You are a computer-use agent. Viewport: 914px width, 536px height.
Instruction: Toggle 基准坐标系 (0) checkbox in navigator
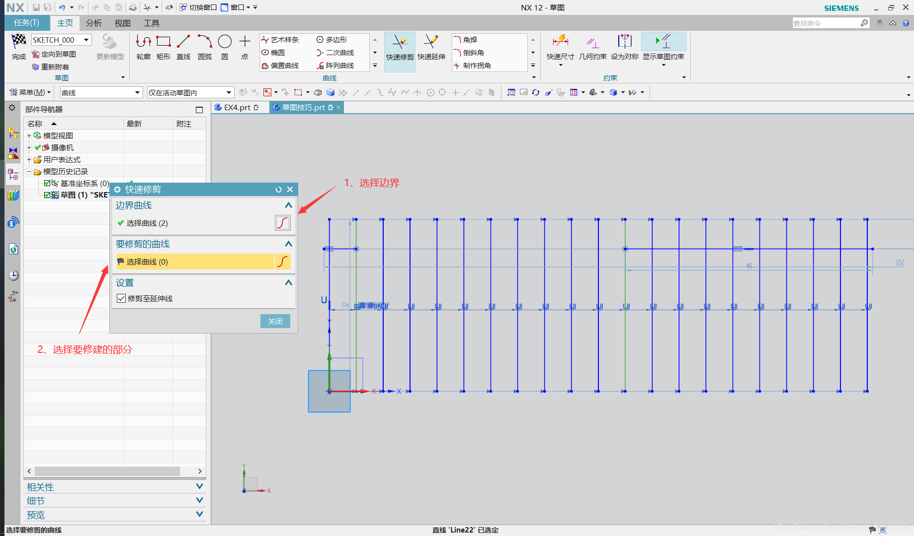(47, 183)
